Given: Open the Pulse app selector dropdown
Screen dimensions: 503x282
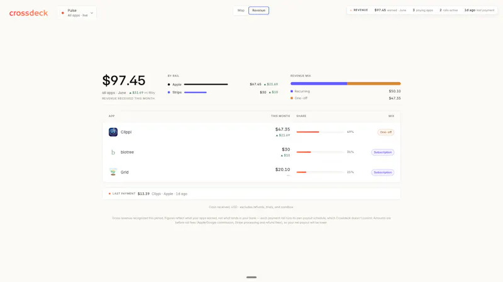Looking at the screenshot, I should coord(77,13).
